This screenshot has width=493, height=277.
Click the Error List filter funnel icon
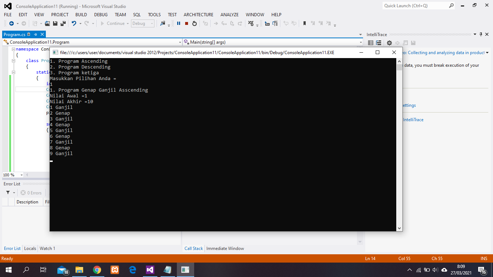coord(8,193)
